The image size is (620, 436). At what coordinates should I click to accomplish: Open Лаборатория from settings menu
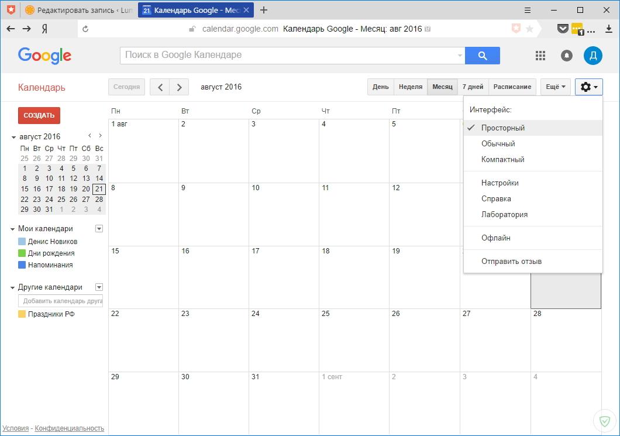coord(533,214)
